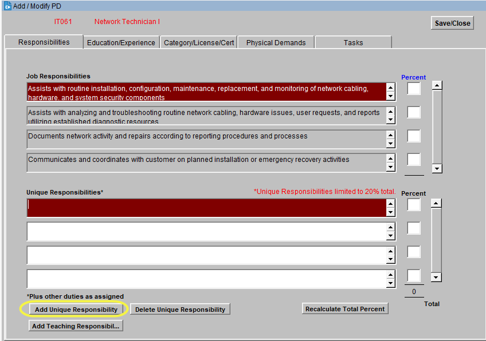The width and height of the screenshot is (486, 341).
Task: Click Unique Responsibilities list scrollbar down arrow
Action: tap(436, 277)
